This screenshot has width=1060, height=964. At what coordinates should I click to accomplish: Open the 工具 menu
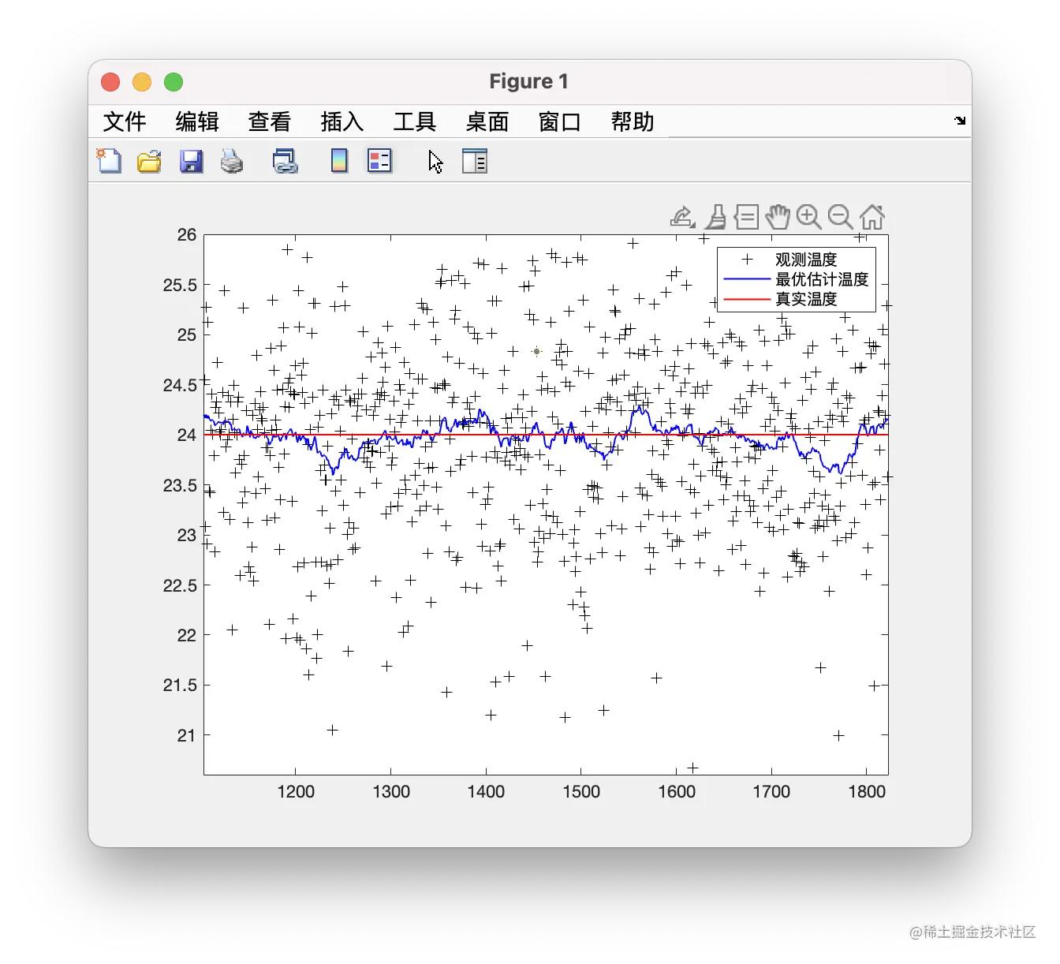(x=416, y=121)
